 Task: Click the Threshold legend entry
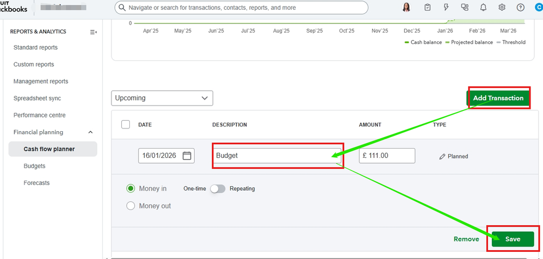[x=511, y=42]
